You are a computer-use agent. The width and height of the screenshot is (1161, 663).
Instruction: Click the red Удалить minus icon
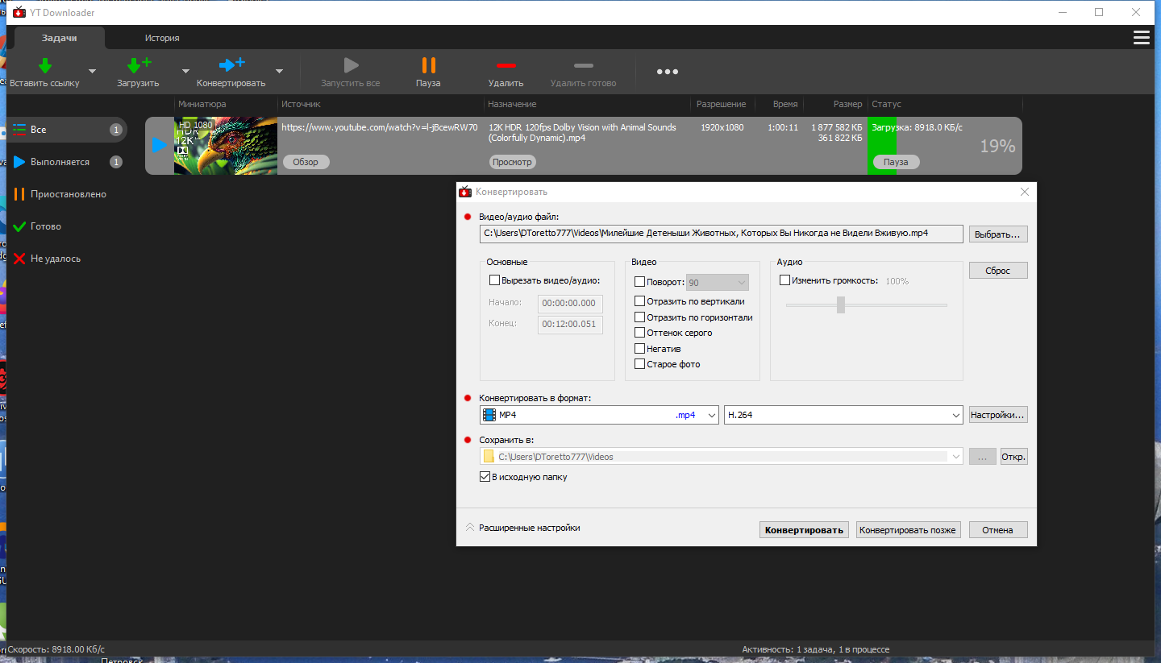506,65
